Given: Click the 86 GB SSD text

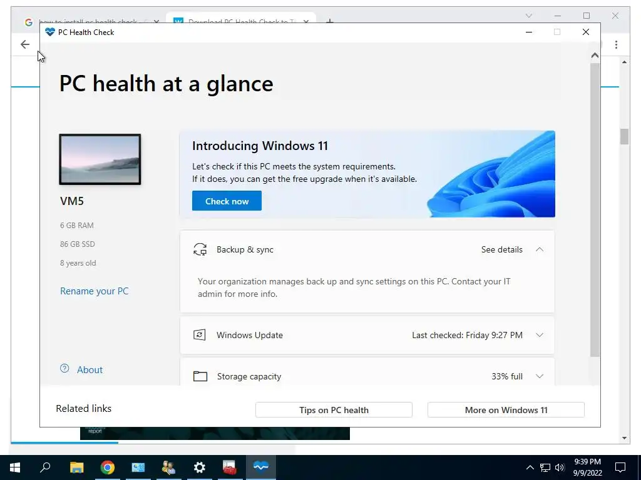Looking at the screenshot, I should [77, 244].
